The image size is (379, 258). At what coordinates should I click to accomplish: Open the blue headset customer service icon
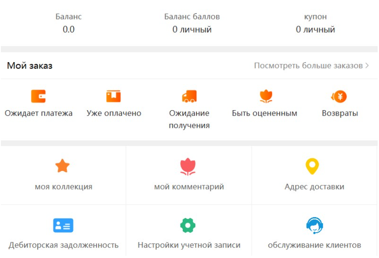pos(314,225)
